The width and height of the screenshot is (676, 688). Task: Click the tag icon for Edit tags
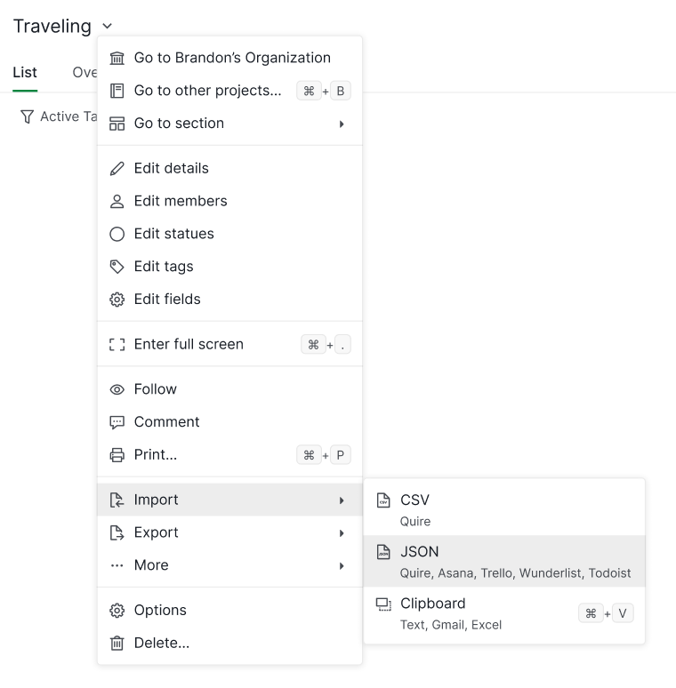[x=117, y=267]
